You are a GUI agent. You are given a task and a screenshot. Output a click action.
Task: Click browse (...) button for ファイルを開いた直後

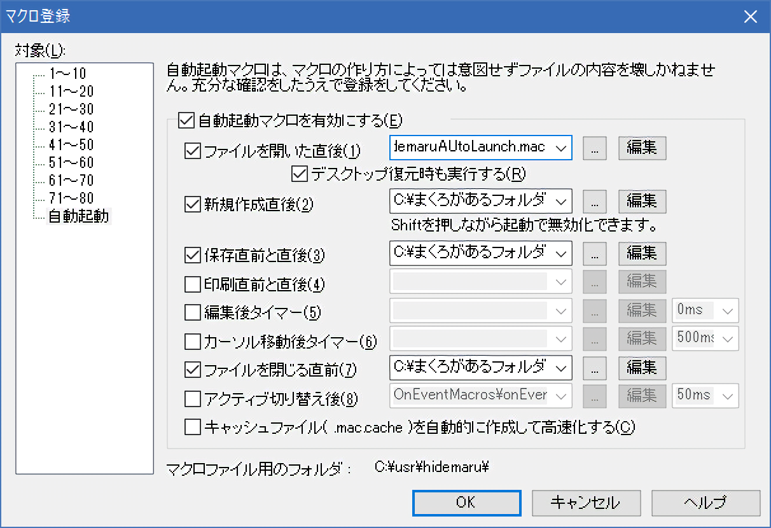595,148
